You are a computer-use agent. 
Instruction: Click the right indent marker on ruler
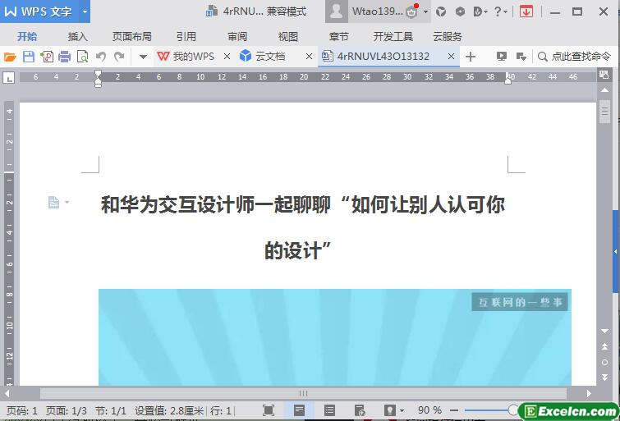[x=508, y=78]
